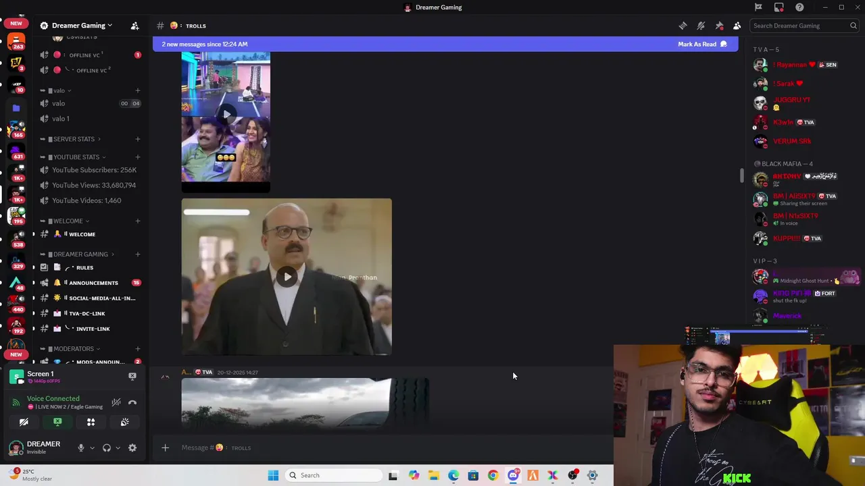Screen dimensions: 865x486
Task: Open User Settings gear icon
Action: click(x=132, y=448)
